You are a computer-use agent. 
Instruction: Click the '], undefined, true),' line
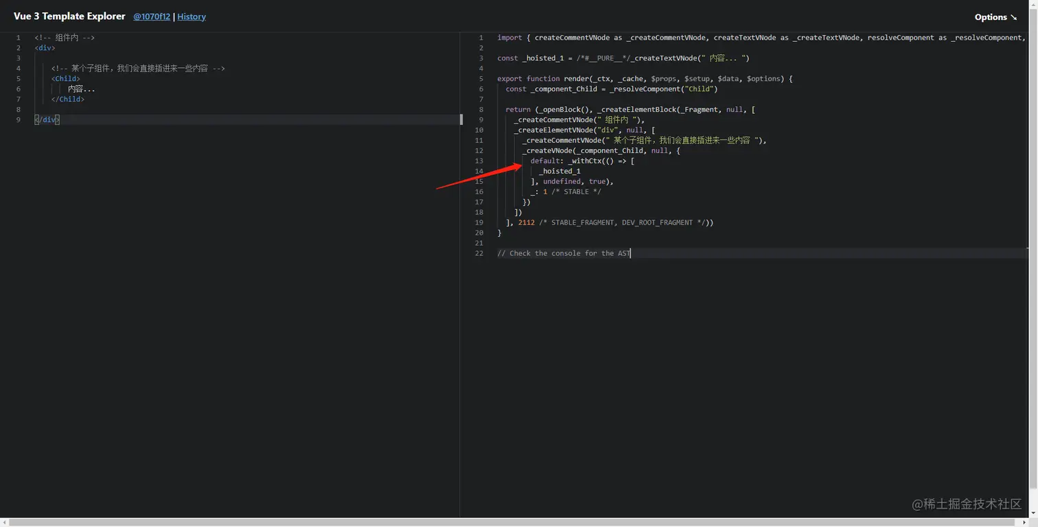pos(572,182)
